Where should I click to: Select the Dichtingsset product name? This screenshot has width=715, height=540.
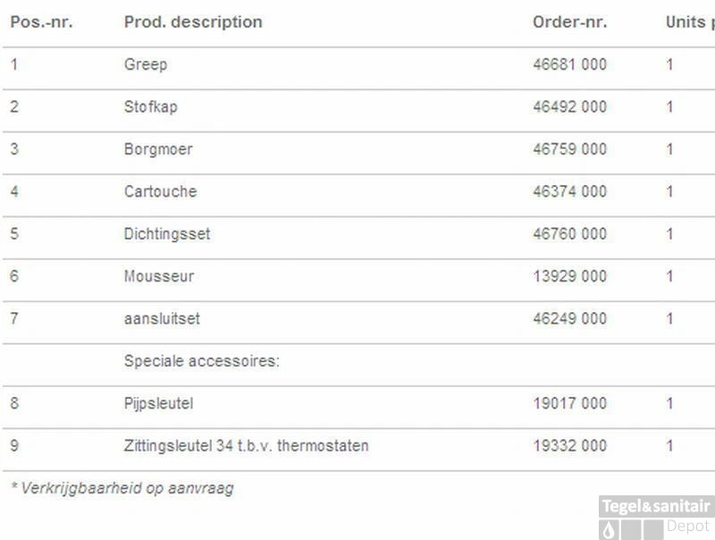(x=167, y=234)
